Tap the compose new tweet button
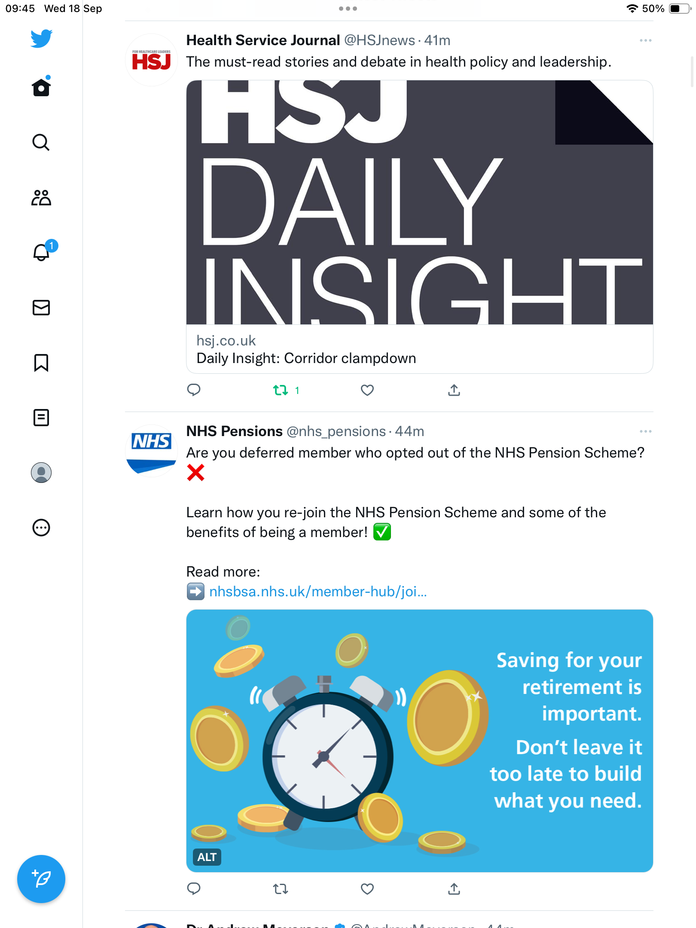 click(41, 879)
